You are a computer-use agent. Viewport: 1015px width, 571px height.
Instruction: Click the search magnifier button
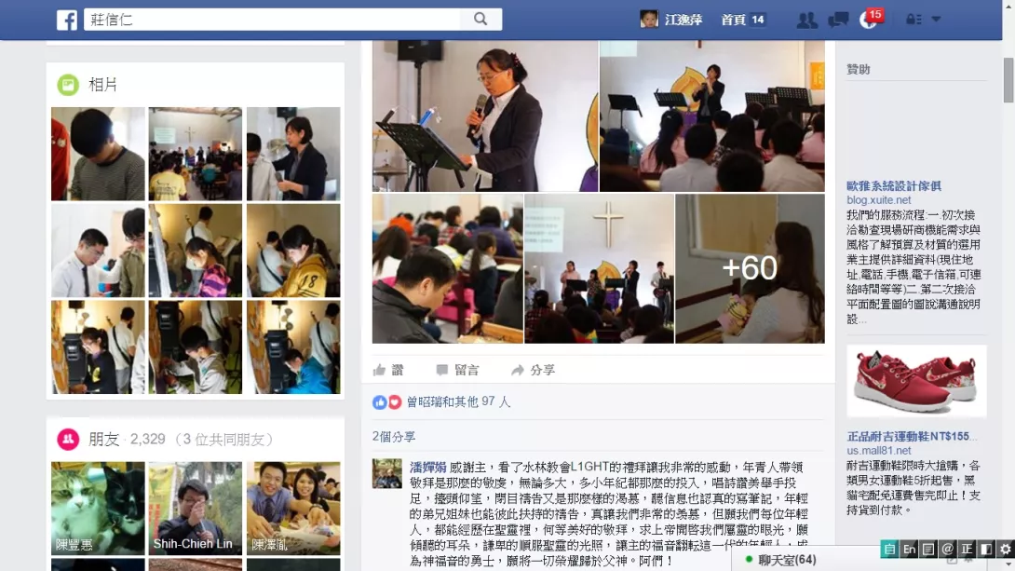click(480, 19)
